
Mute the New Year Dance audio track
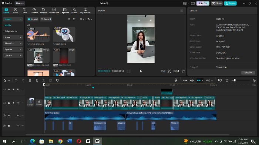point(18,115)
